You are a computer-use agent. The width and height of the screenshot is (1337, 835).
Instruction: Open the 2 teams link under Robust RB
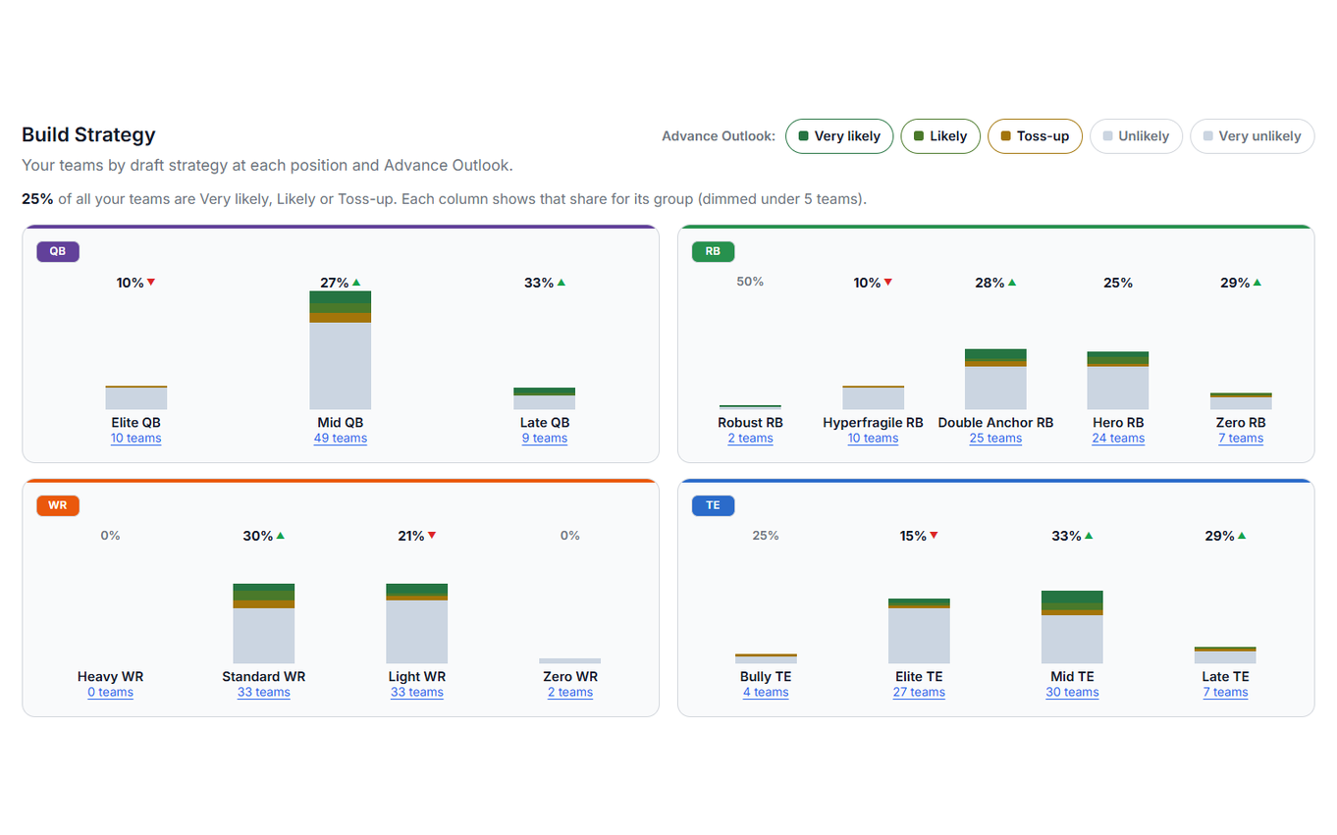750,439
